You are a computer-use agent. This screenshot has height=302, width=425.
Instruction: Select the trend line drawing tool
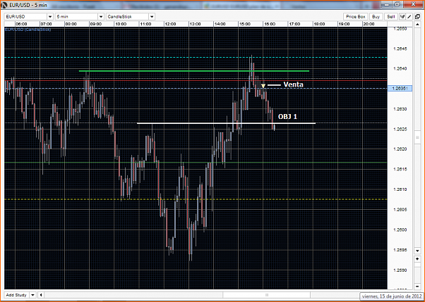(x=409, y=16)
